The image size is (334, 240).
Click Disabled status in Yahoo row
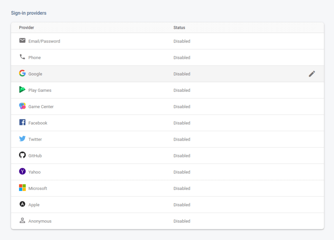[182, 172]
